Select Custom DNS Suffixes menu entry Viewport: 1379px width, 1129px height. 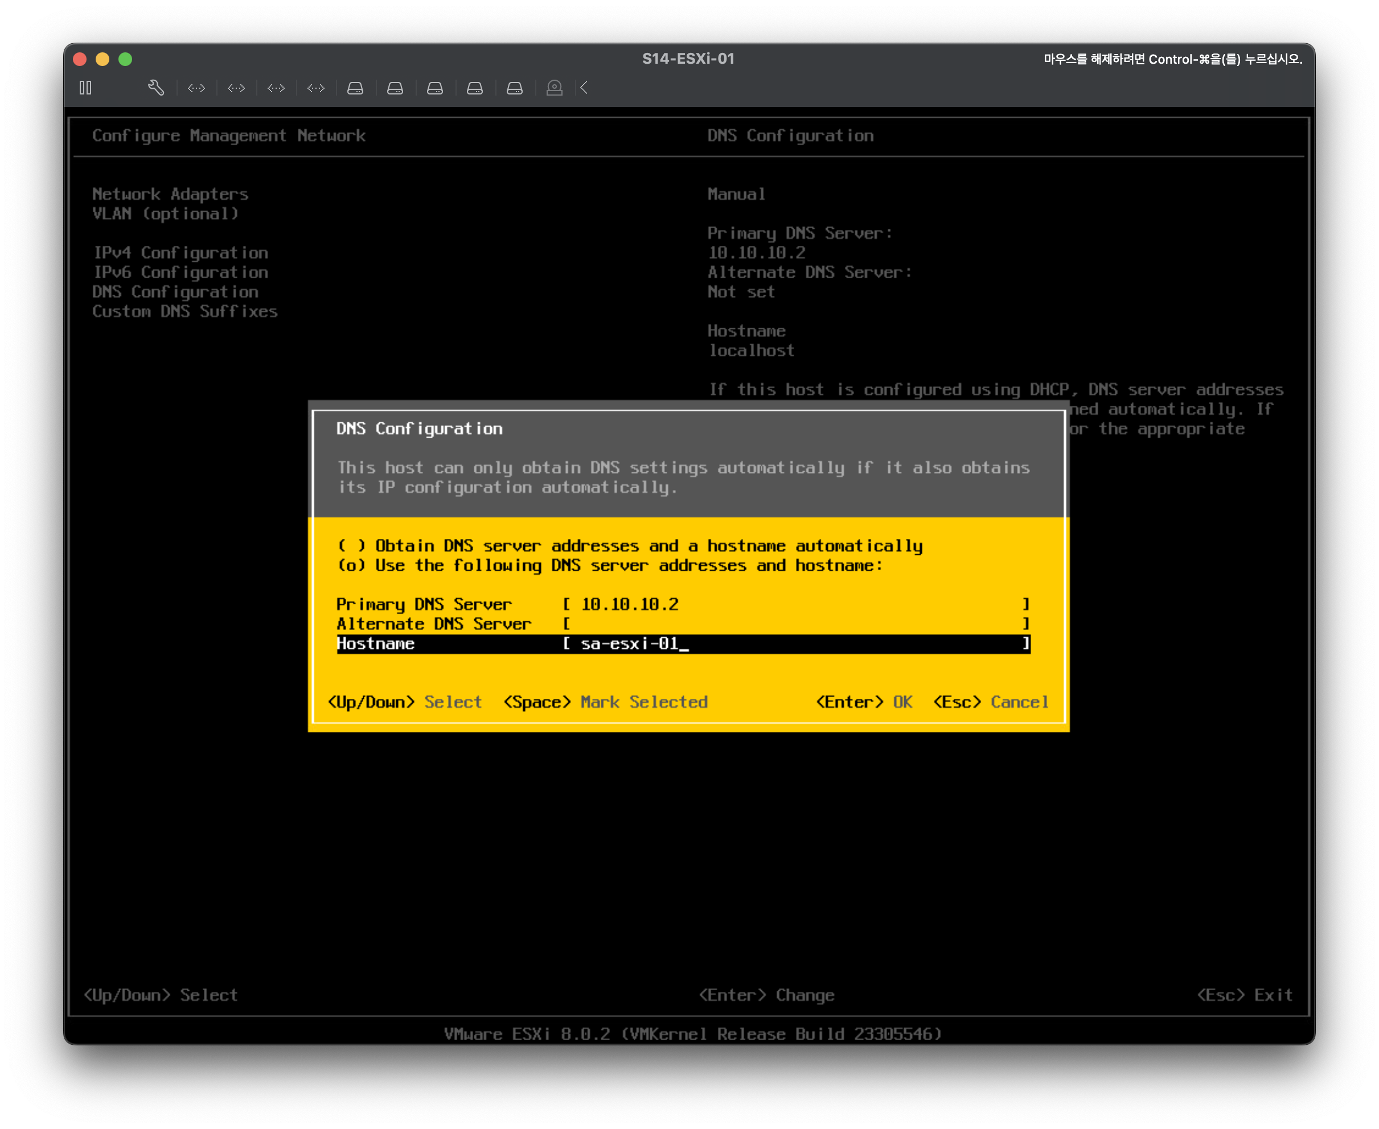(185, 311)
